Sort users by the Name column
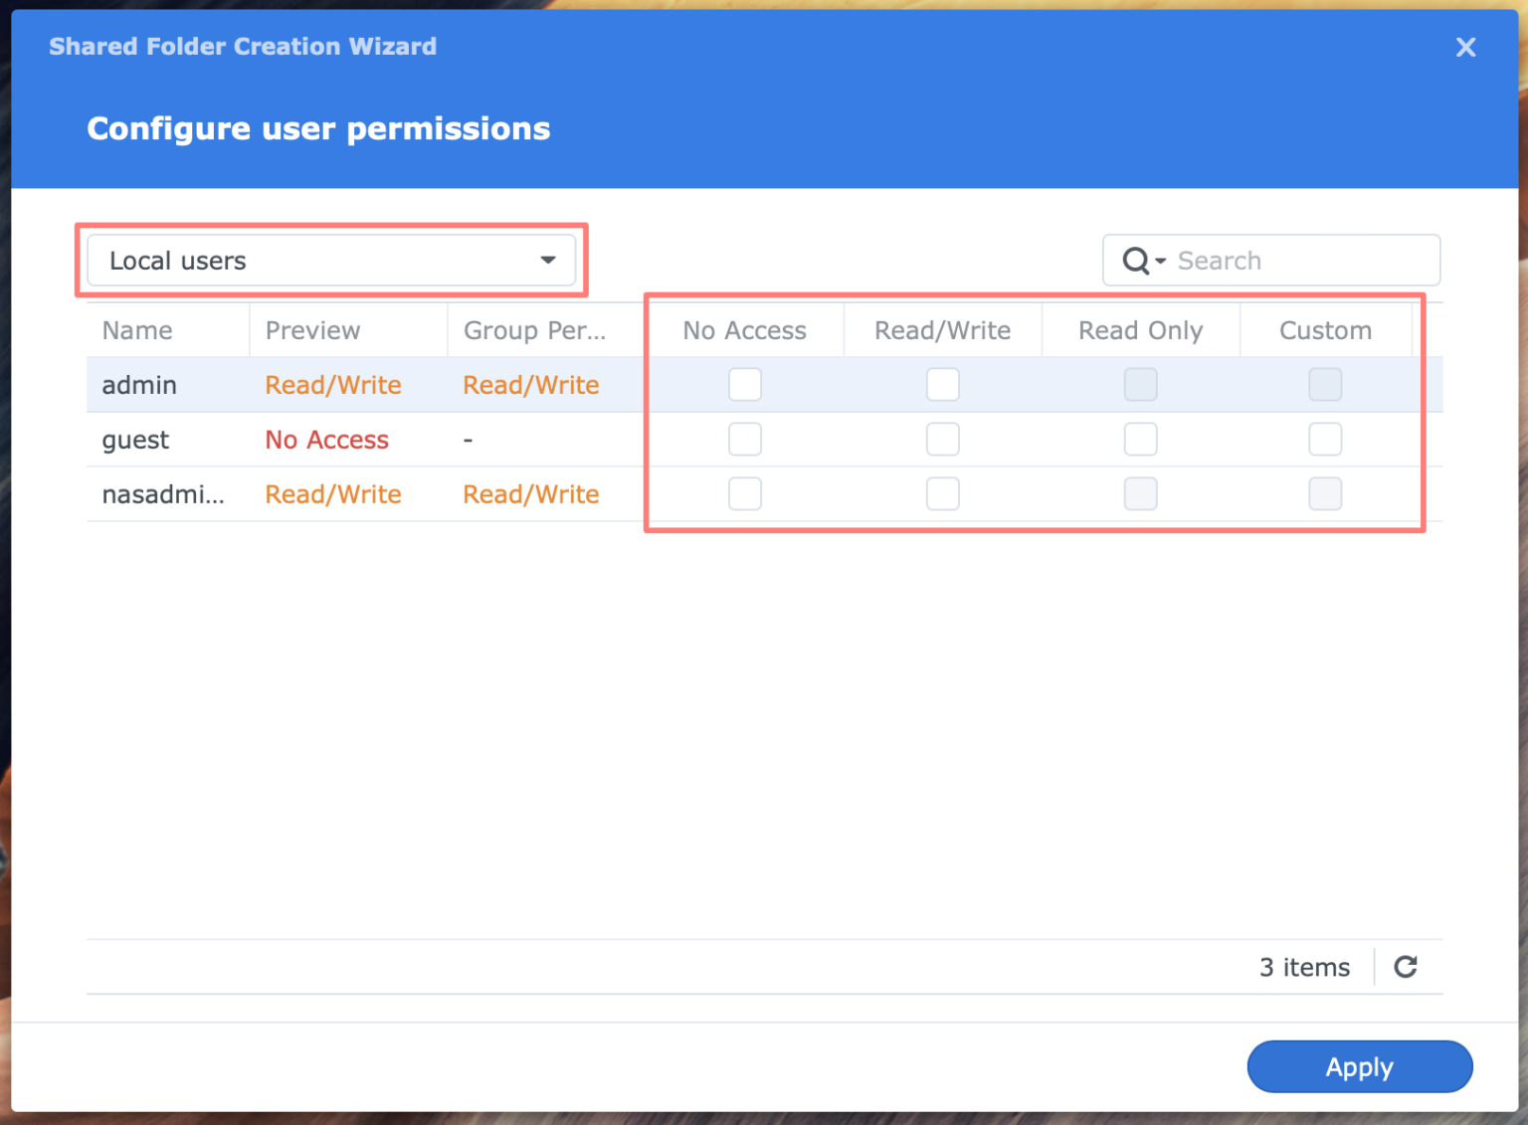Viewport: 1528px width, 1125px height. (x=136, y=329)
